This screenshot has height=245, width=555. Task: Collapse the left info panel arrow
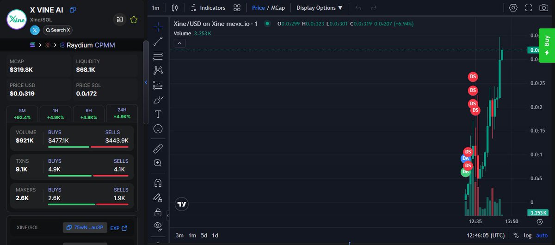[146, 83]
